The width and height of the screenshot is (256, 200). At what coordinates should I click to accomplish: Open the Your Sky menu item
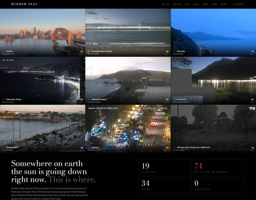[177, 4]
